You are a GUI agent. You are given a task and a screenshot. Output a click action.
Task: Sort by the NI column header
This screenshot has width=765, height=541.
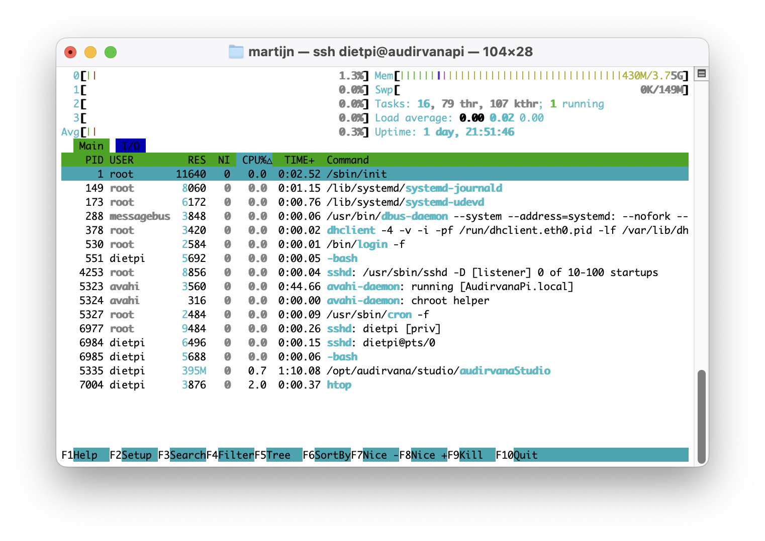(224, 160)
